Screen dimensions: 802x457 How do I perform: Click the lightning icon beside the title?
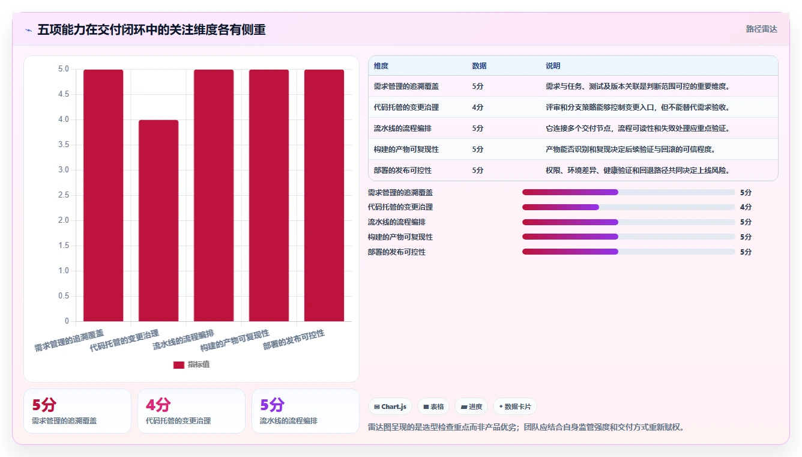click(x=28, y=29)
